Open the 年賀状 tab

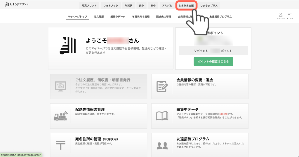[x=128, y=6]
